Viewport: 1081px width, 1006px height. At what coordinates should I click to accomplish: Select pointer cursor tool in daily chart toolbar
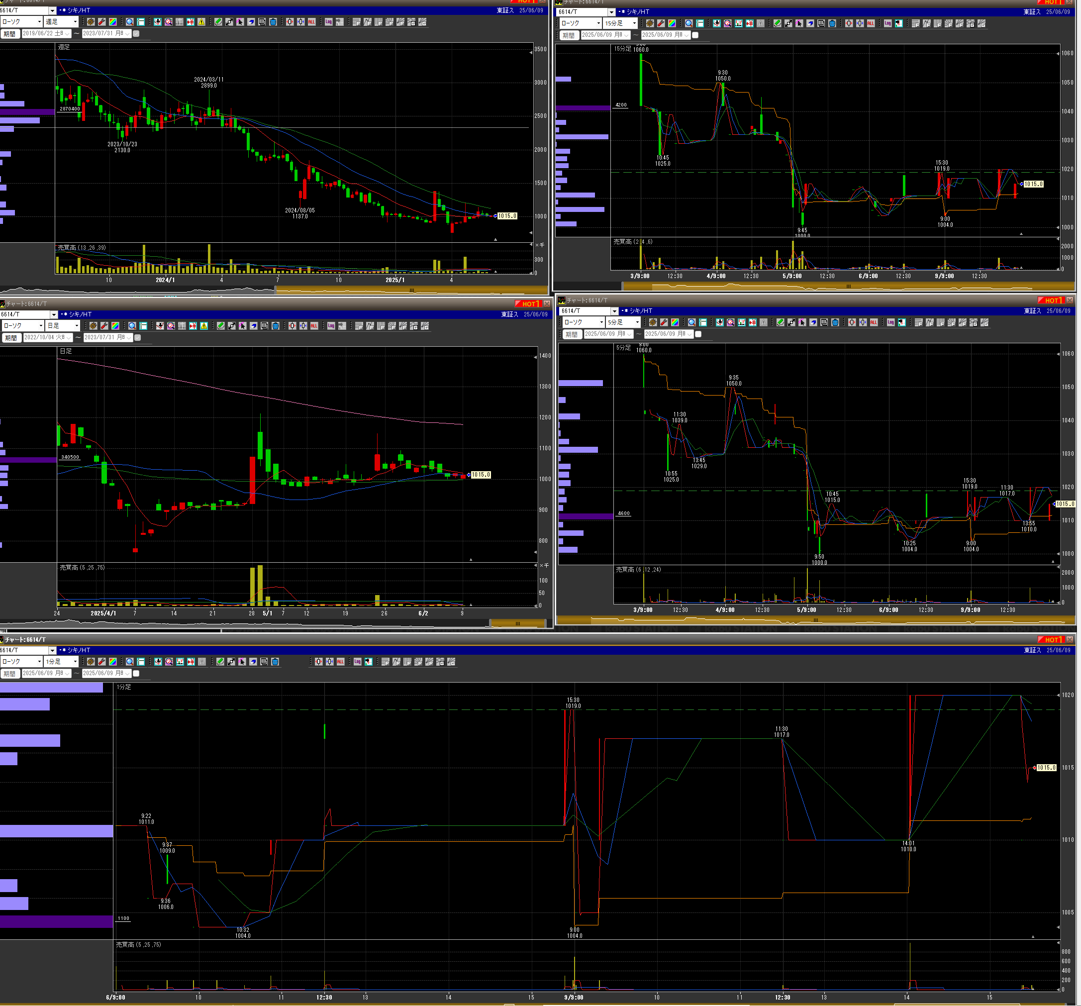[x=243, y=326]
